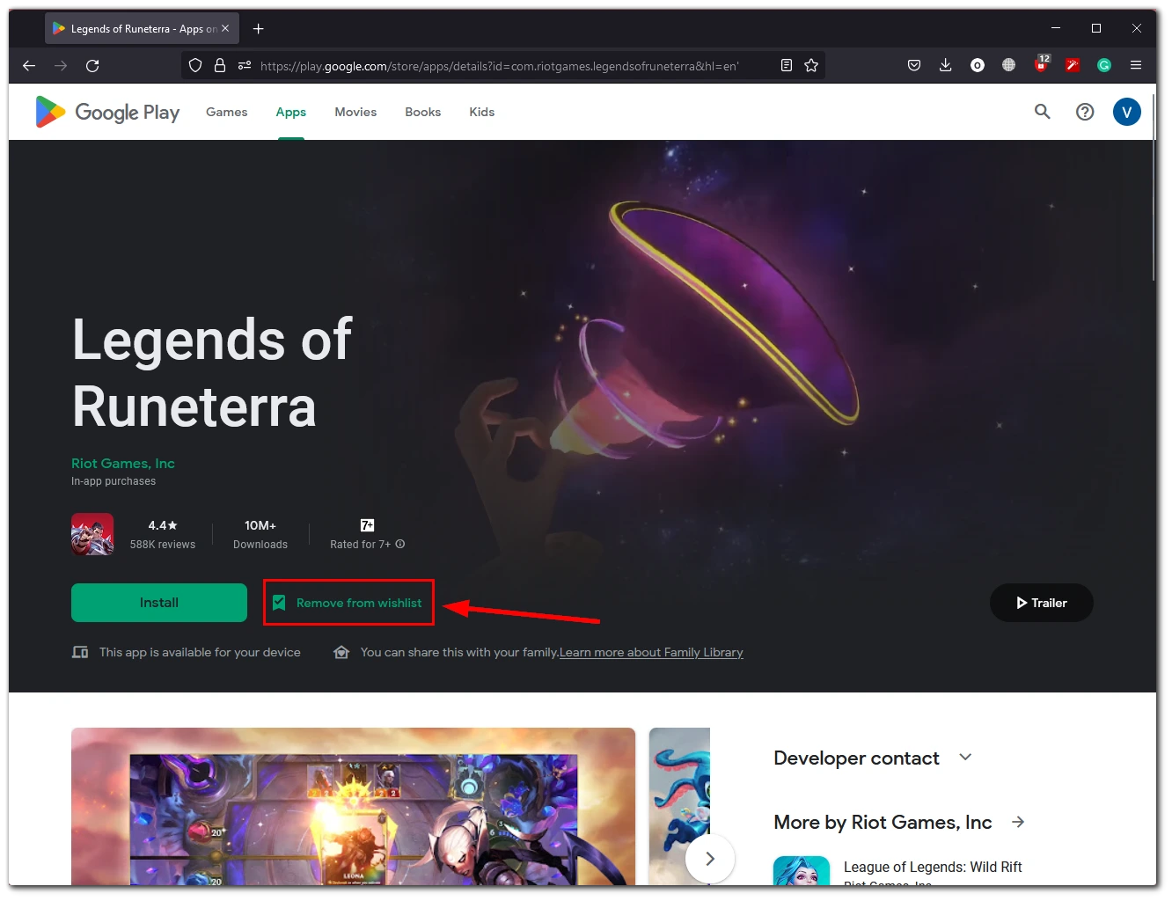Play the Trailer button

pos(1042,603)
